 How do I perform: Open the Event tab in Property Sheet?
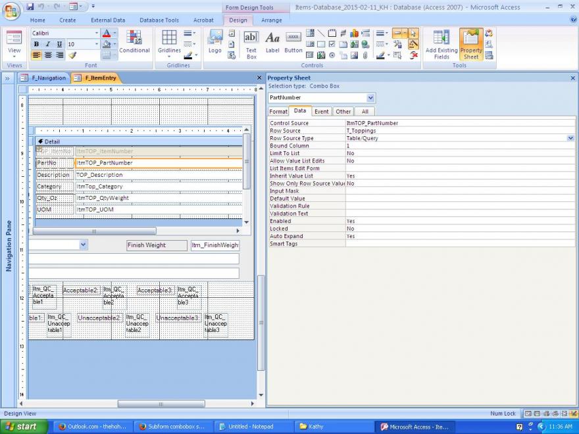(321, 111)
